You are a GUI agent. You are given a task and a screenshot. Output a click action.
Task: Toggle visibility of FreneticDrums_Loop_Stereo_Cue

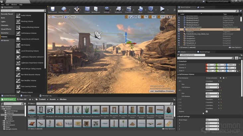click(179, 34)
